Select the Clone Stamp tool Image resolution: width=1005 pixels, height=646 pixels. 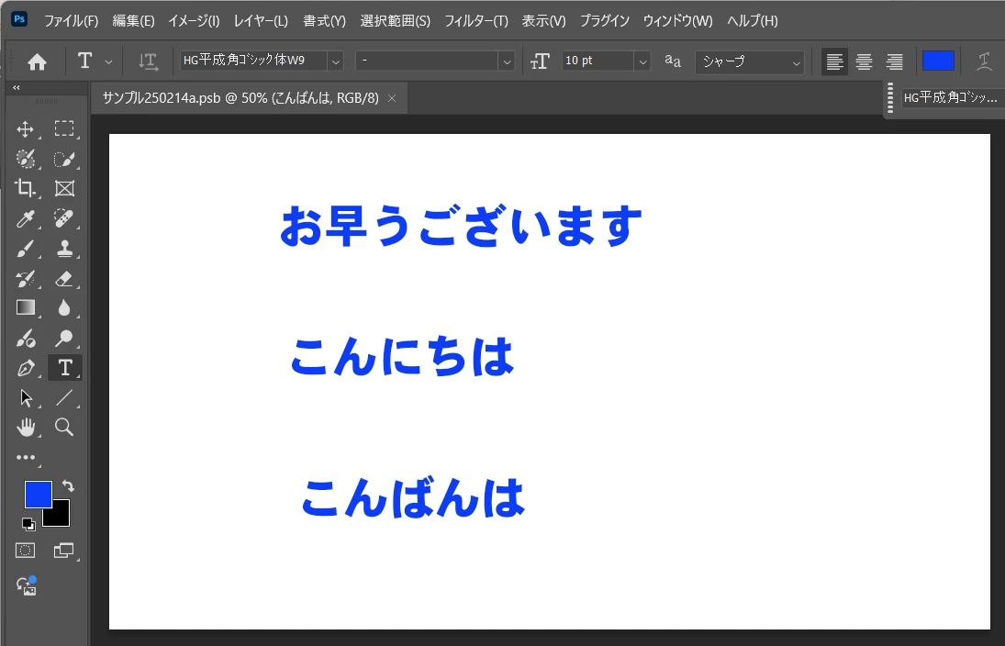[x=64, y=248]
